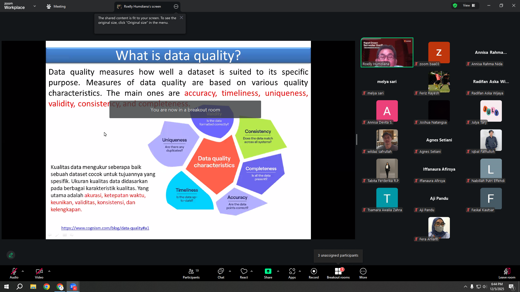This screenshot has width=520, height=292.
Task: Open the More options menu
Action: 363,273
